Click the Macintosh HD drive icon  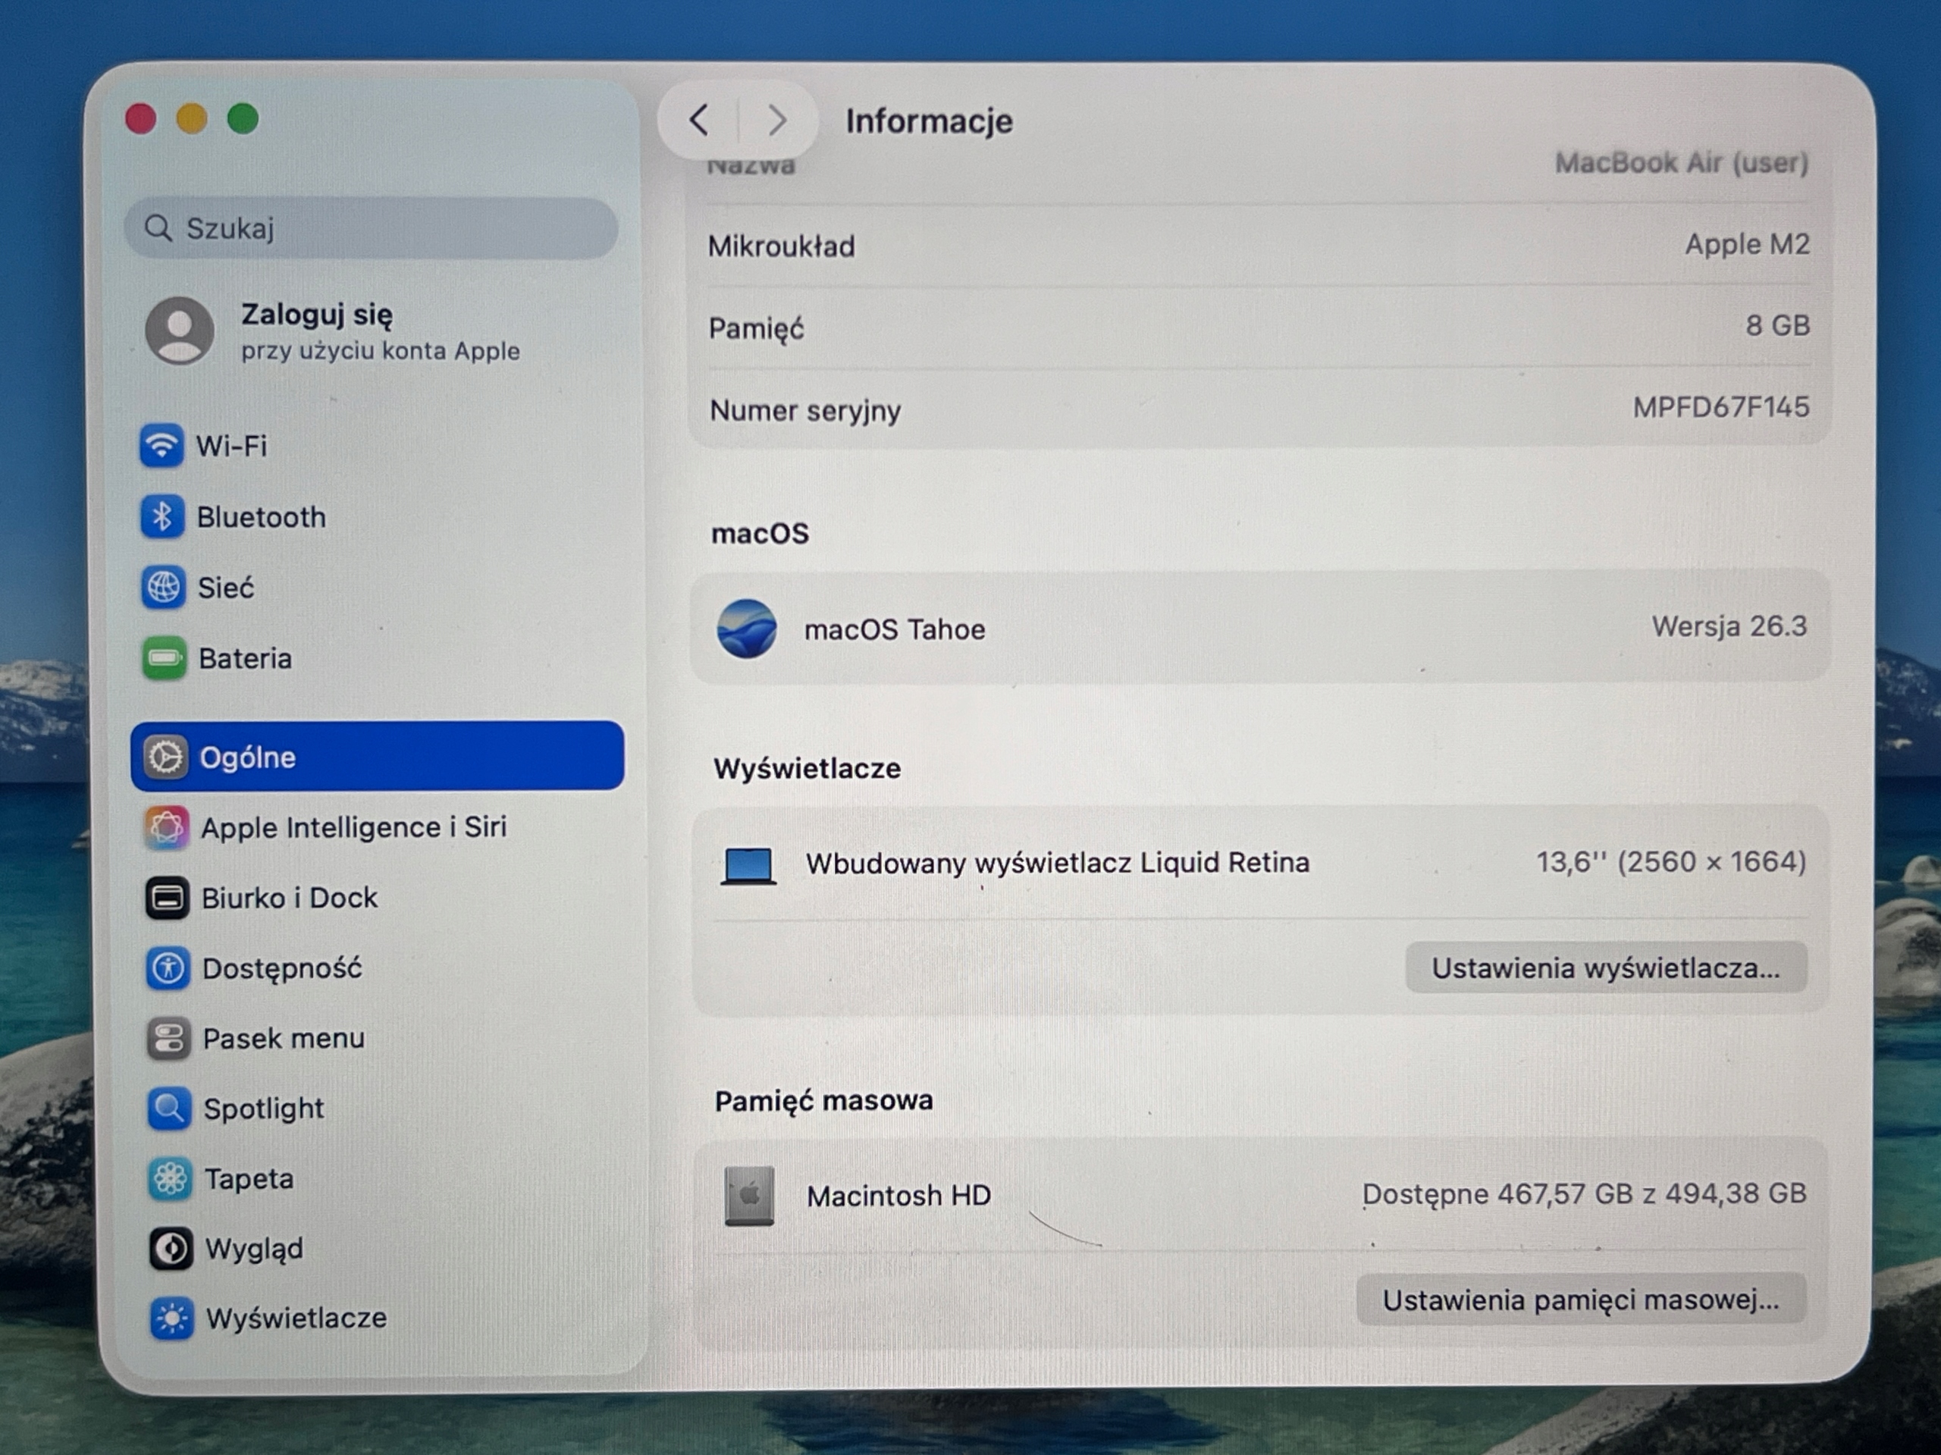(x=749, y=1195)
